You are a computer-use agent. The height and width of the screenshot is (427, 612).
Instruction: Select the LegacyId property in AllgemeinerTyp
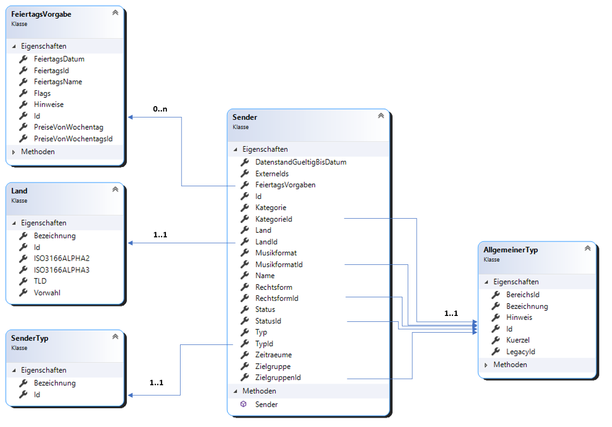point(520,351)
